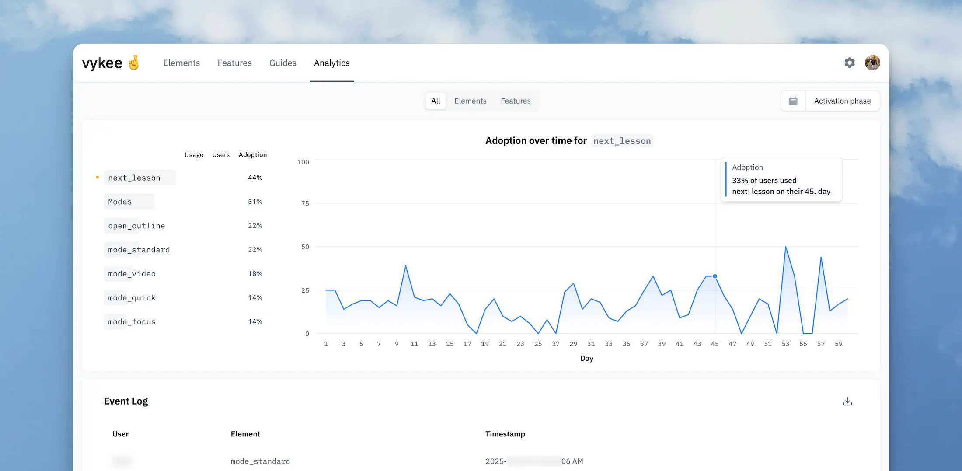Switch the chart filter to Features
962x471 pixels.
516,101
